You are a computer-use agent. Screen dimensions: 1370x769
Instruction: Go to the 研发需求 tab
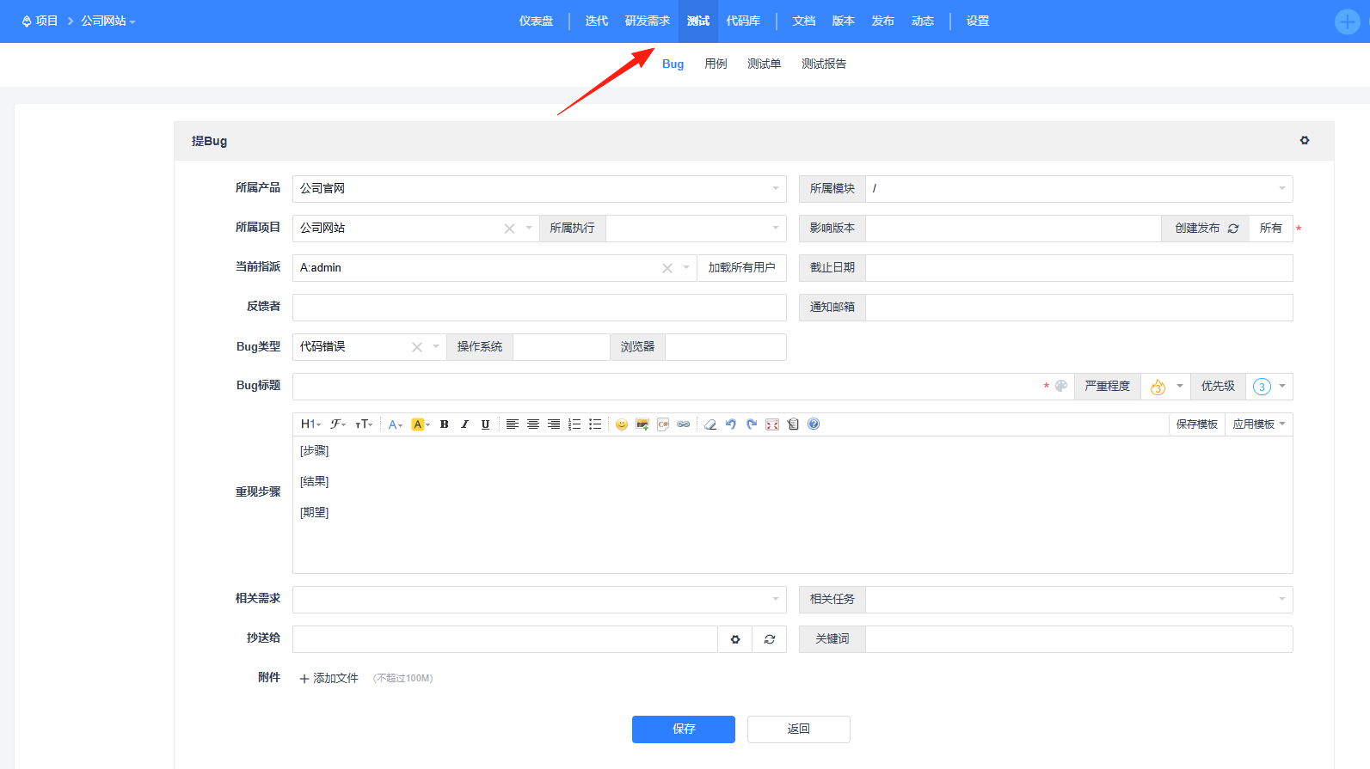point(647,21)
